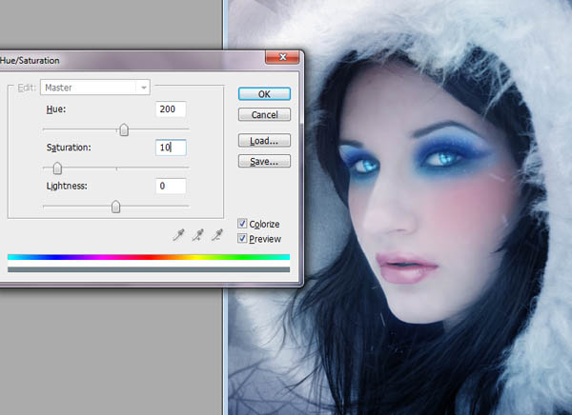
Task: Click the Lightness slider handle
Action: pyautogui.click(x=115, y=207)
